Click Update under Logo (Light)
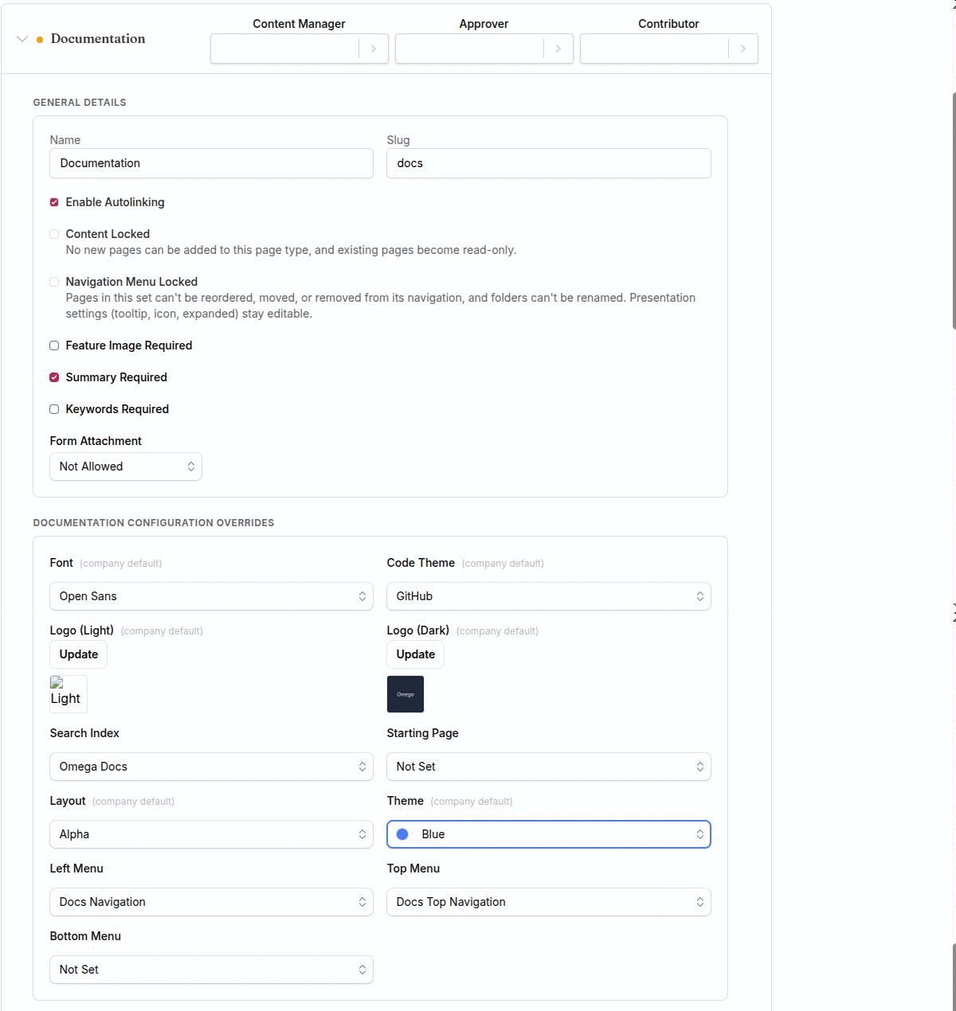 (79, 654)
